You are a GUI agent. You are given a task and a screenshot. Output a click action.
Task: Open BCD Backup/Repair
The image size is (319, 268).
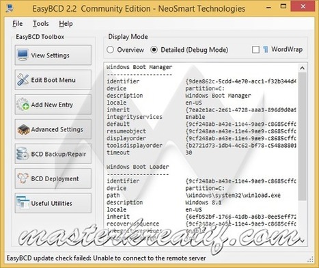point(53,154)
